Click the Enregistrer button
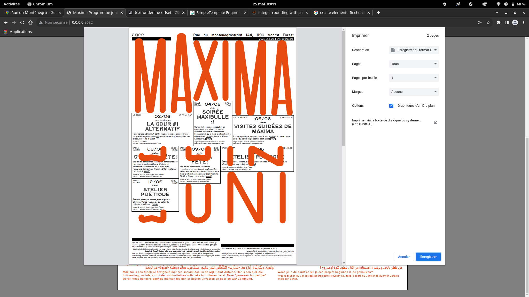Viewport: 529px width, 297px height. tap(428, 257)
